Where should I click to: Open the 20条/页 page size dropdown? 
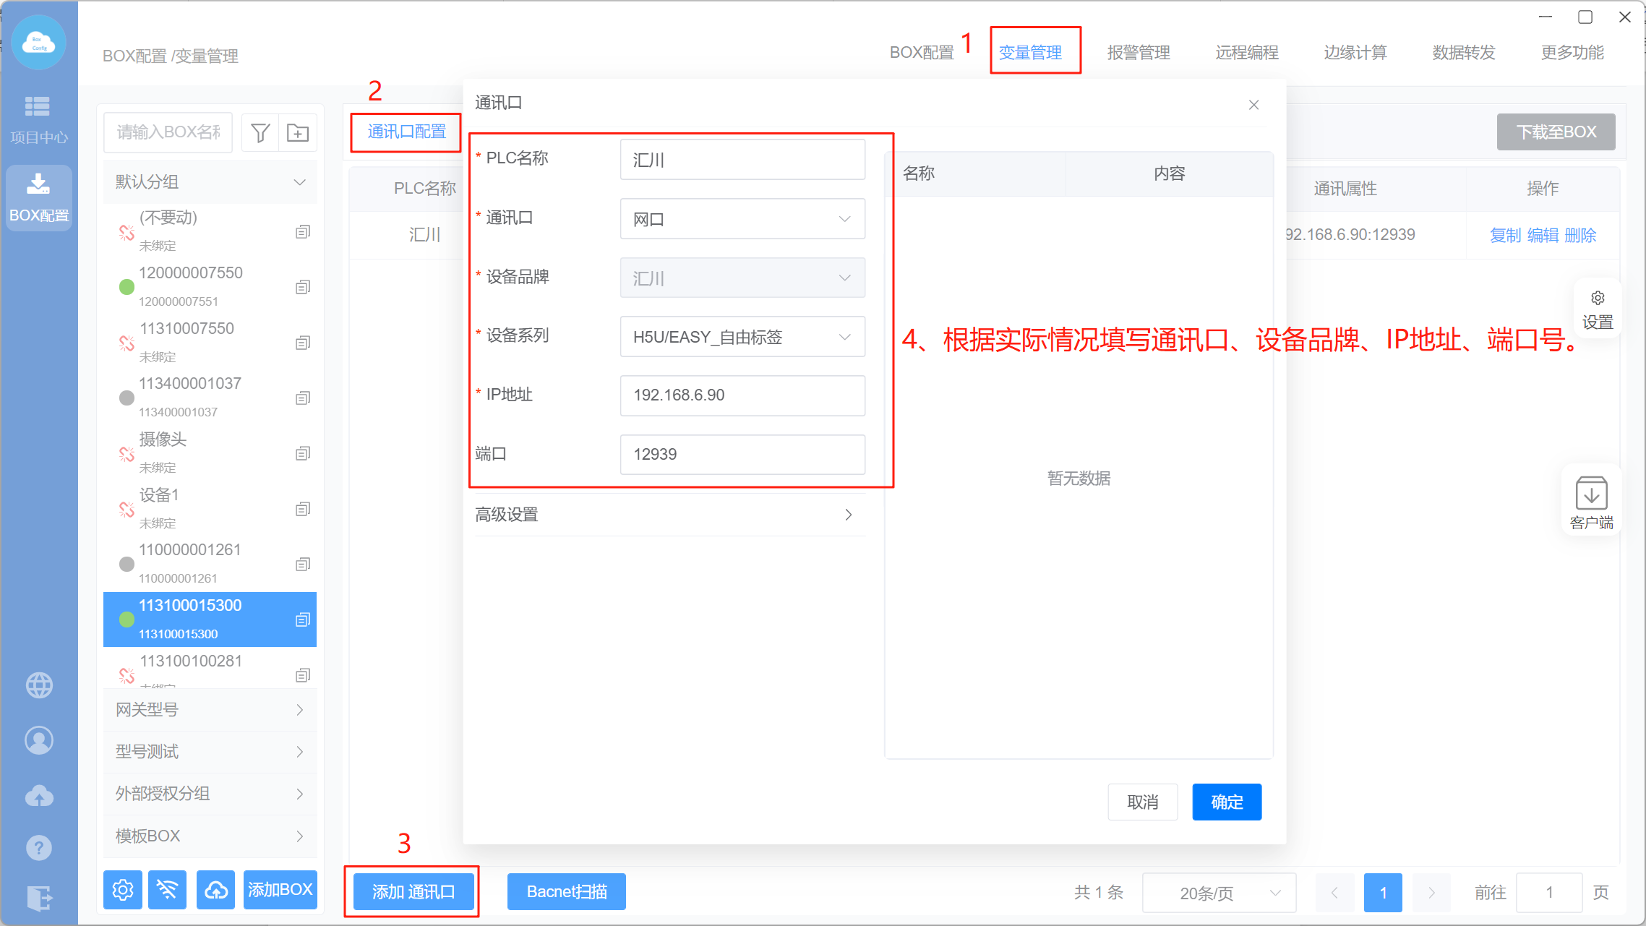click(1219, 893)
